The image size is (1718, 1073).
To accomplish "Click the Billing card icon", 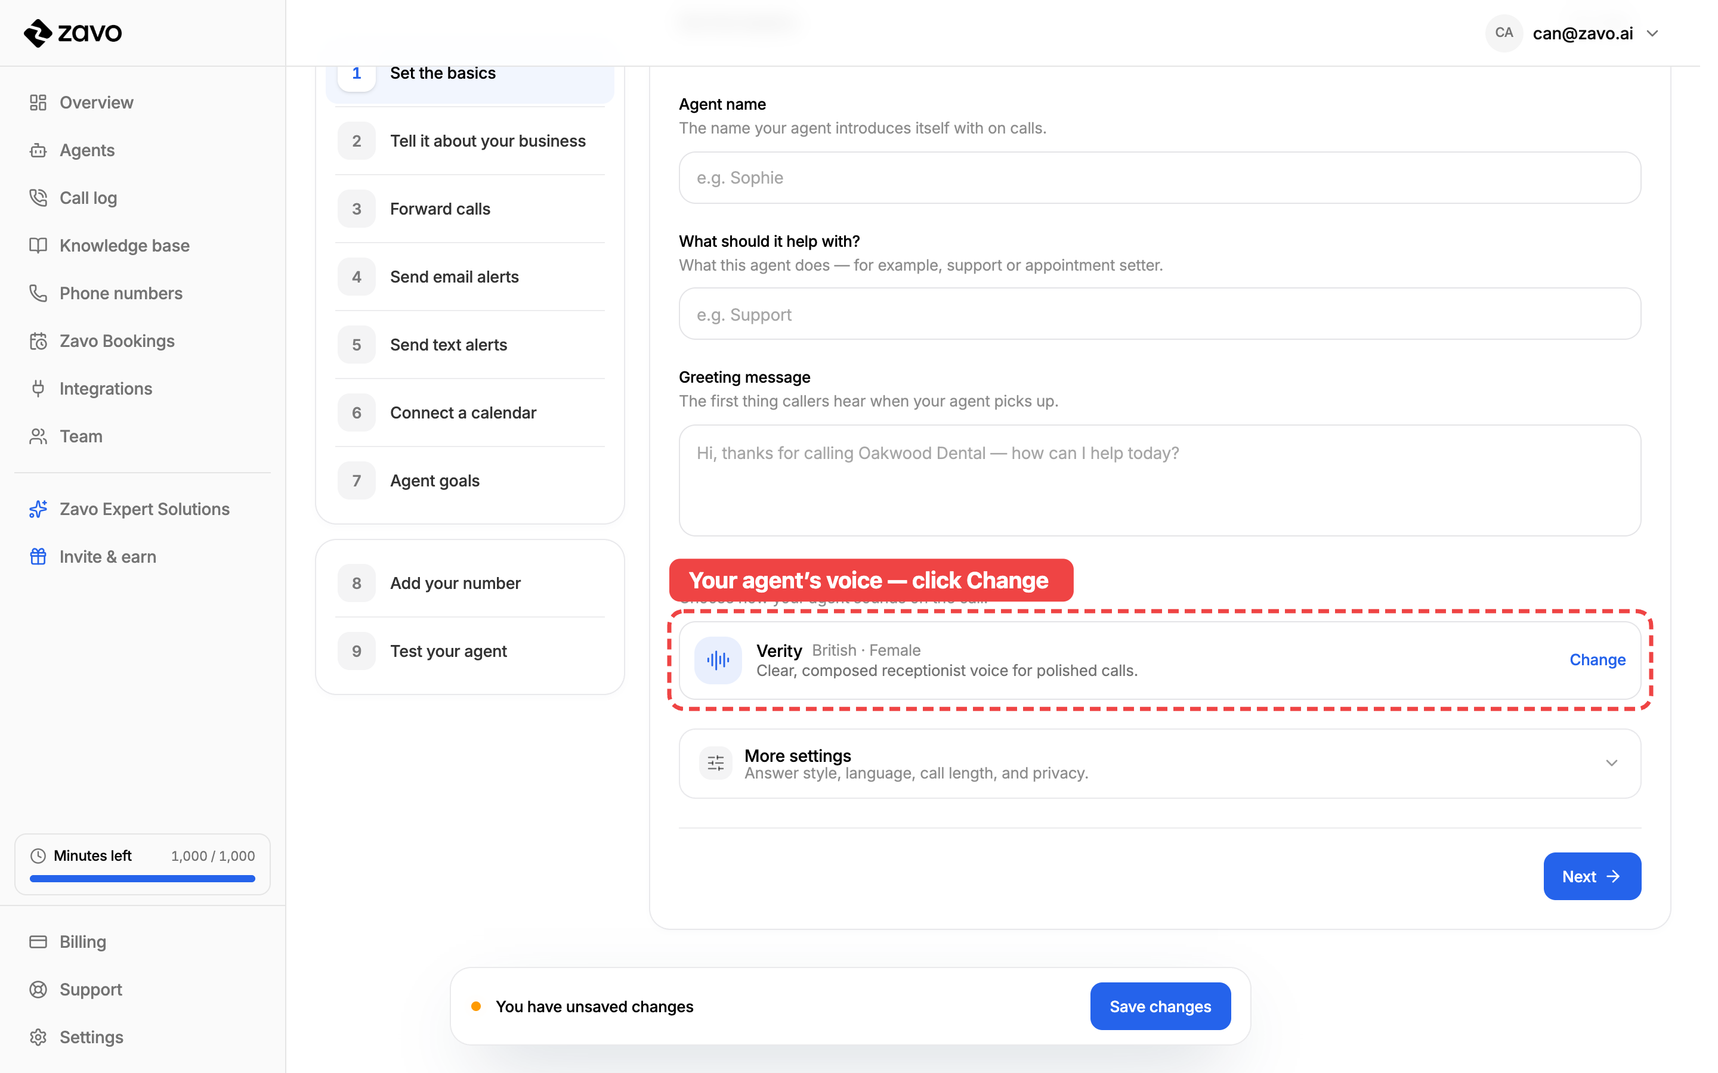I will click(38, 942).
